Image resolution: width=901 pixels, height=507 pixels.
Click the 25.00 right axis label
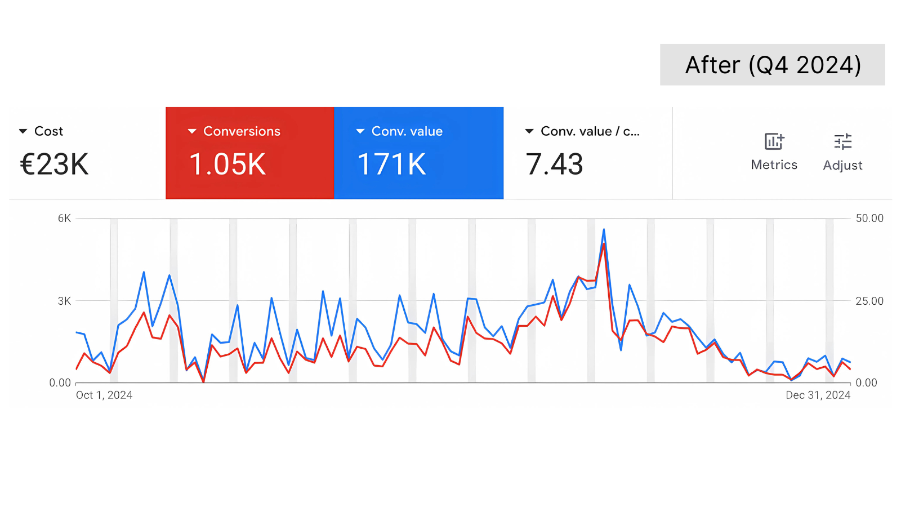click(x=869, y=301)
